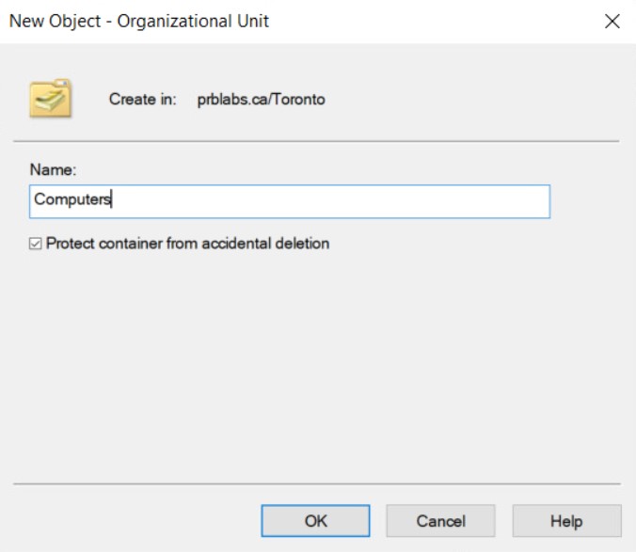The width and height of the screenshot is (636, 552).
Task: Click the prblabs.ca/Toronto path text
Action: point(261,99)
